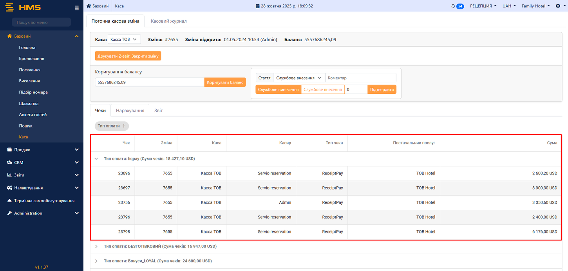This screenshot has height=271, width=568.
Task: Click into the Коментар input field
Action: [x=360, y=78]
